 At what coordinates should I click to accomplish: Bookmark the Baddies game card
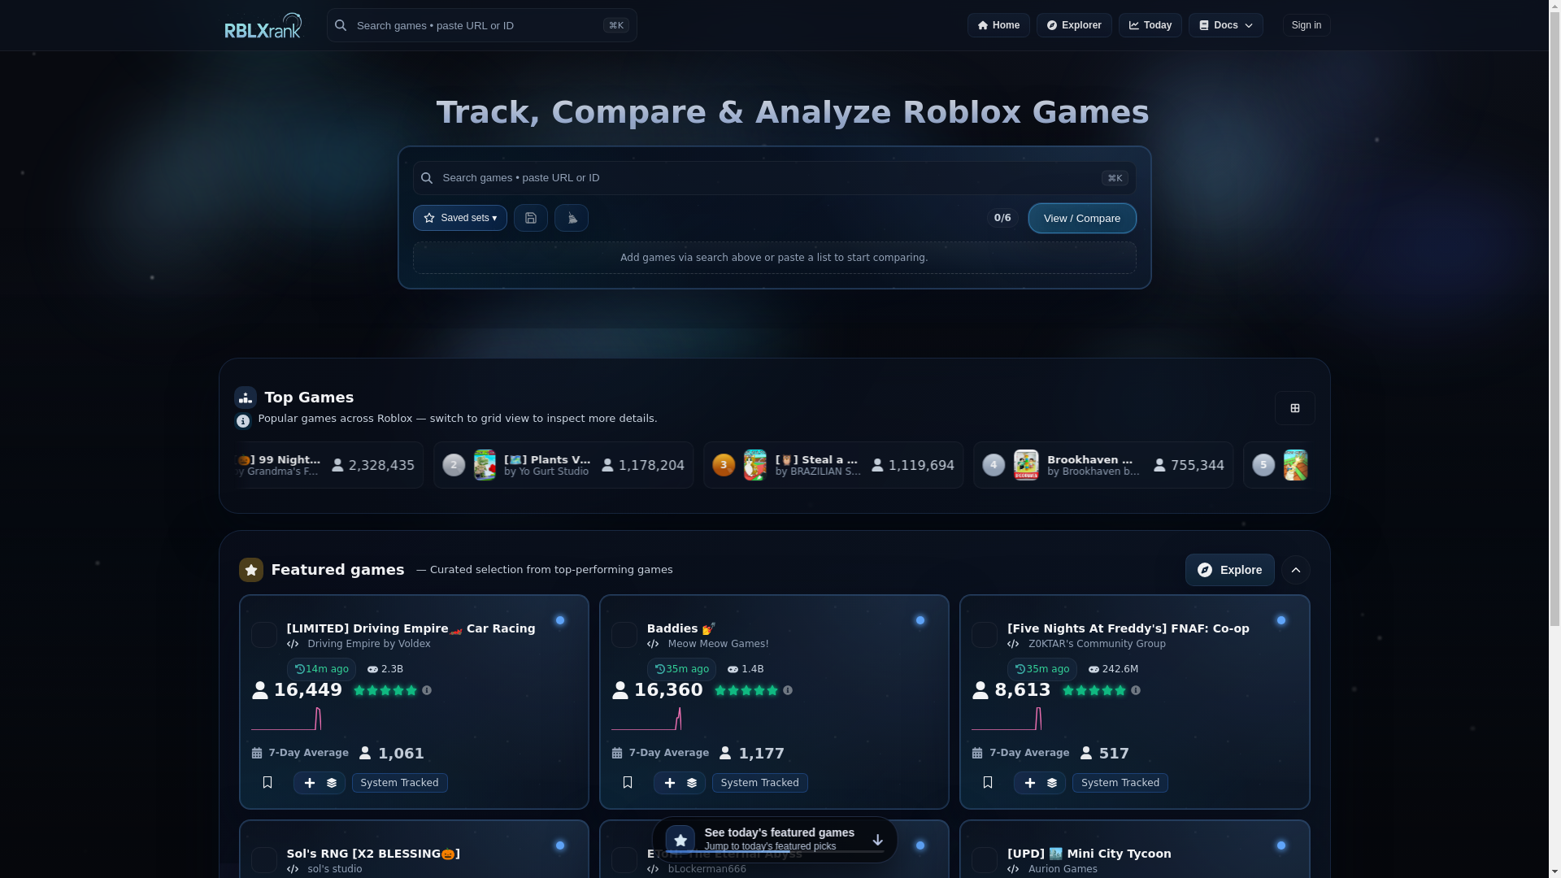(628, 782)
